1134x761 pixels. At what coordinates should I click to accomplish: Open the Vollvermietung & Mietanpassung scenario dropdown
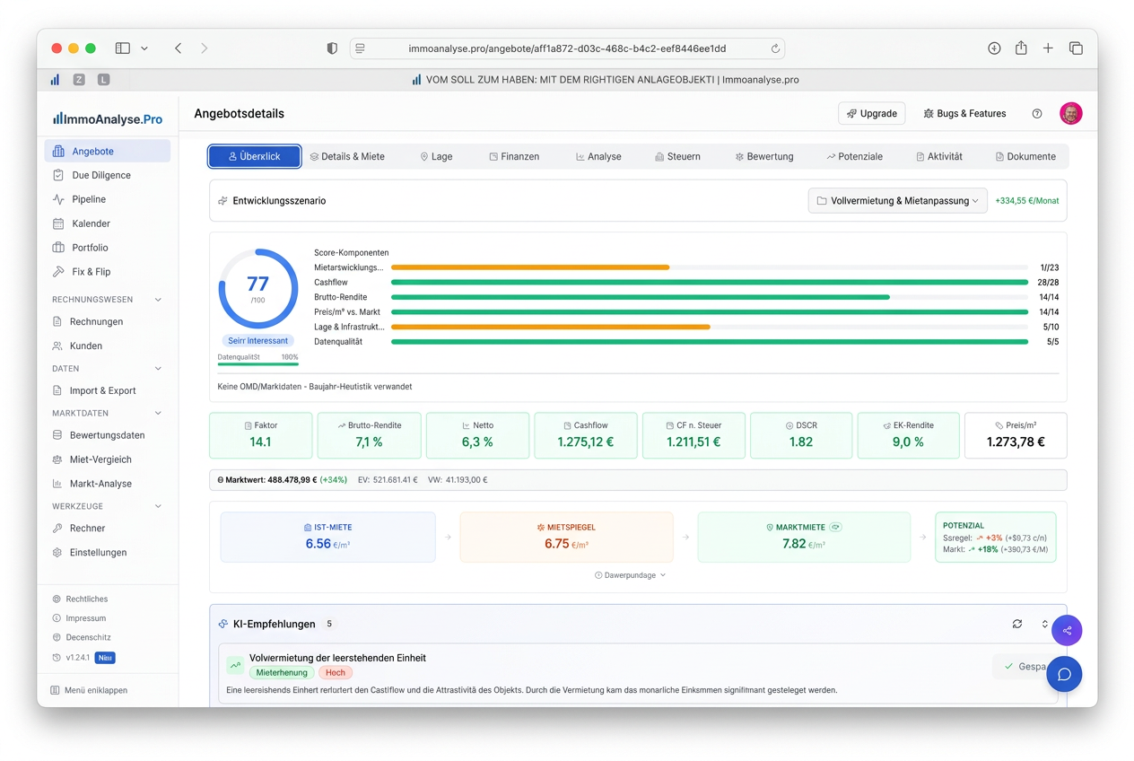pos(897,201)
